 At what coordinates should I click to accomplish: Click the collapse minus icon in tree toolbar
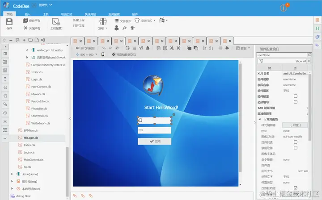tap(11, 40)
